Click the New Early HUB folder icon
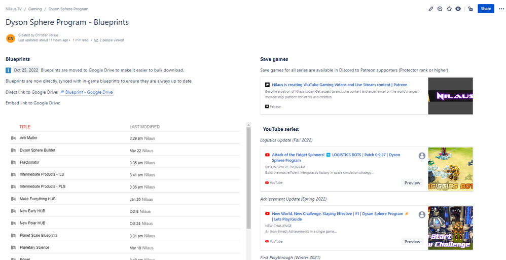The width and height of the screenshot is (506, 260). [x=13, y=211]
